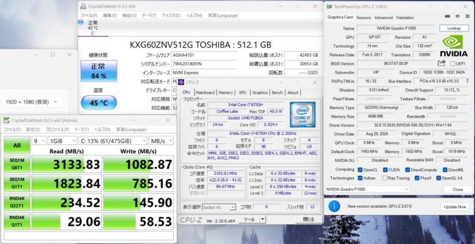Viewport: 475px width, 244px height.
Task: Open the Graphics tab in CPU-Z
Action: [260, 93]
